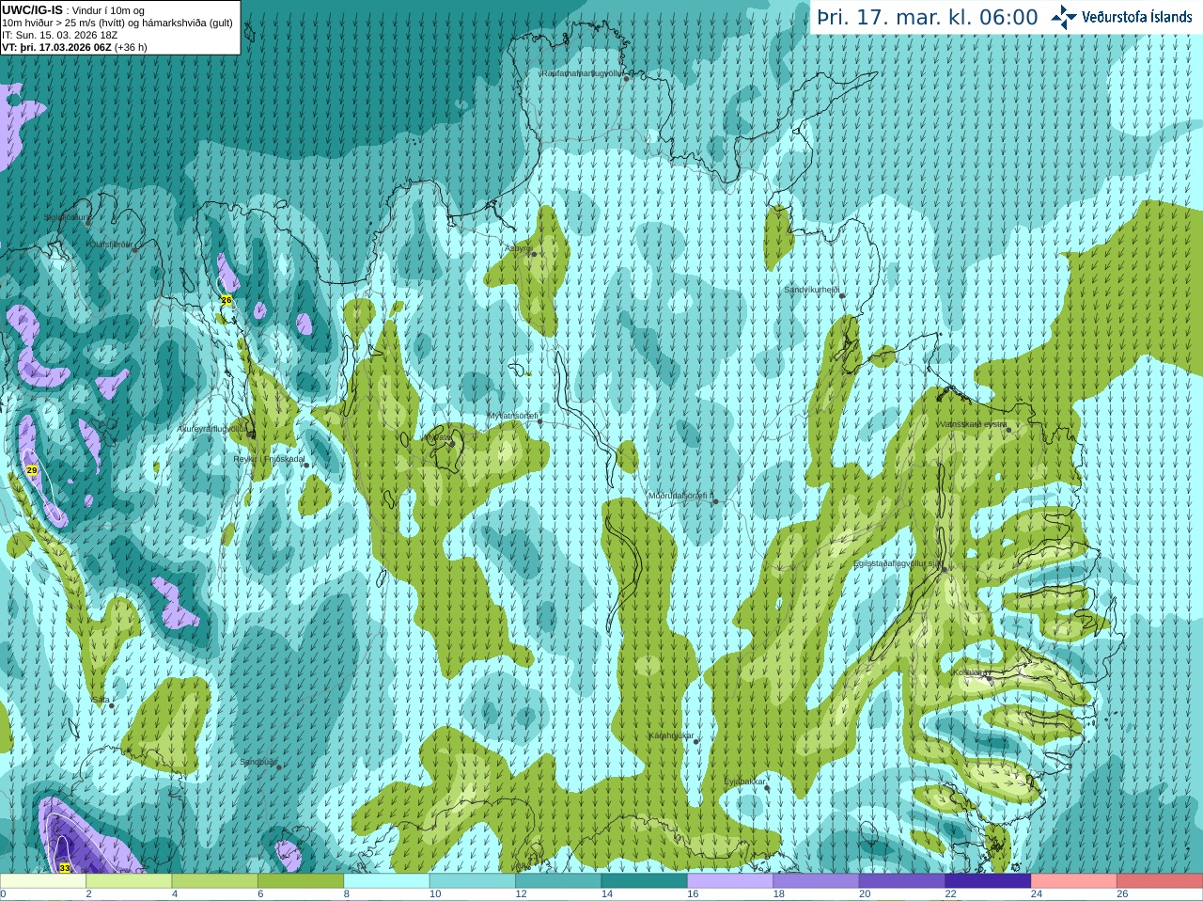Click the yellow gust marker 26
Viewport: 1203px width, 901px height.
(226, 300)
